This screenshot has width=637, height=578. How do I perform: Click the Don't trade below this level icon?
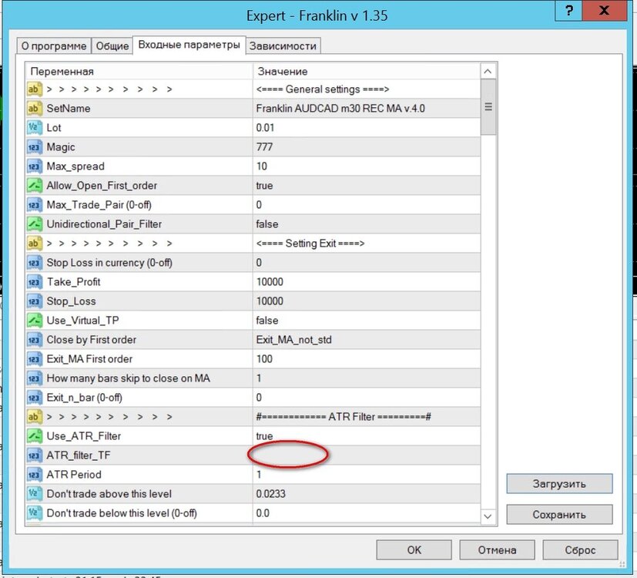click(x=34, y=513)
